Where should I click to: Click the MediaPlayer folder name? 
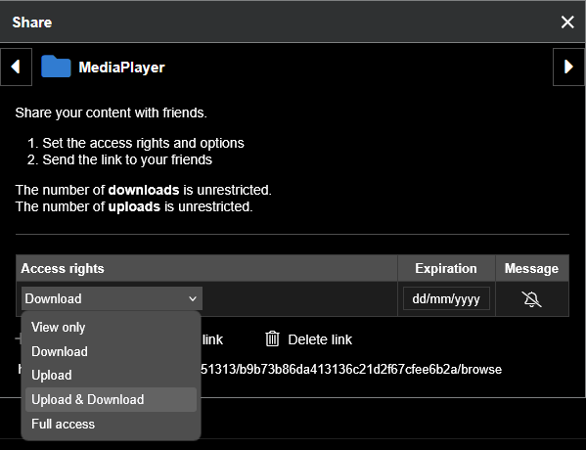point(122,67)
